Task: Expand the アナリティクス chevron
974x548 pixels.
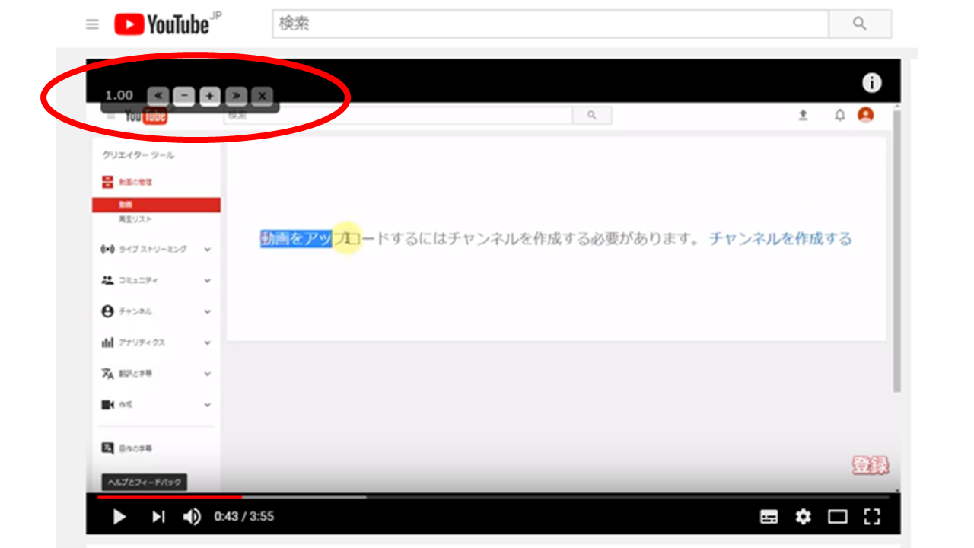Action: [x=208, y=343]
